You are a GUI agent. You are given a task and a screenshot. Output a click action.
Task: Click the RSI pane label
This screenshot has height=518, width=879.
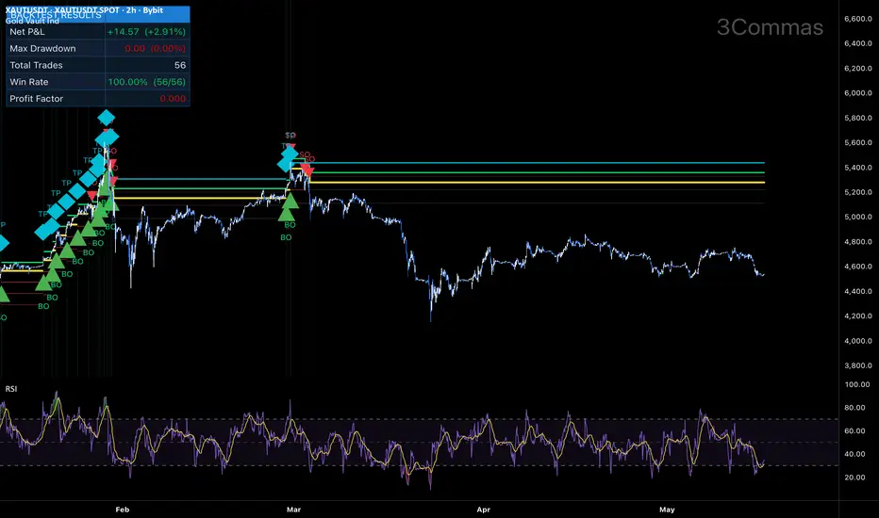pyautogui.click(x=11, y=389)
